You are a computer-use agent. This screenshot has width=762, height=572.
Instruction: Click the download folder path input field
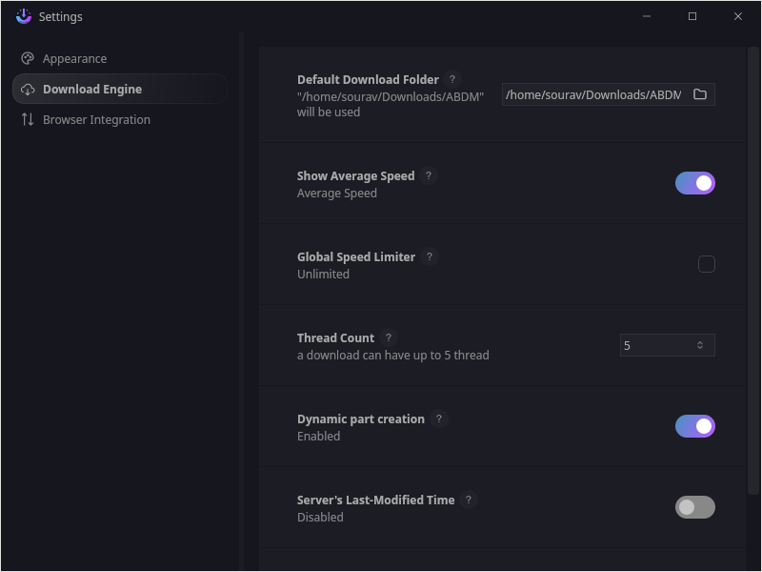(x=591, y=94)
